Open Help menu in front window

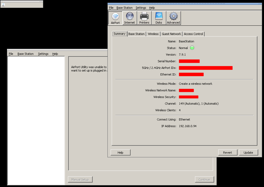pos(152,8)
